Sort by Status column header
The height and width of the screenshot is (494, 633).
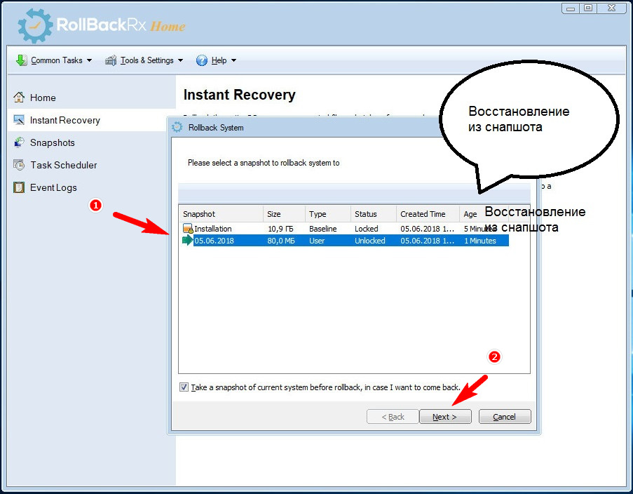(x=374, y=214)
